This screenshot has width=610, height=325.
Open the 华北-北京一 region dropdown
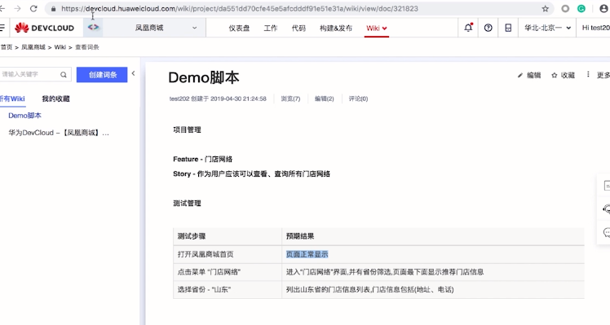547,28
